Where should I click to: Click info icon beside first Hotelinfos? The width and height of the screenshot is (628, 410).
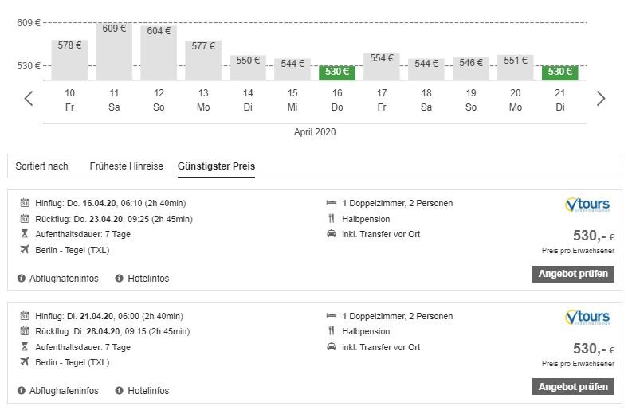120,279
